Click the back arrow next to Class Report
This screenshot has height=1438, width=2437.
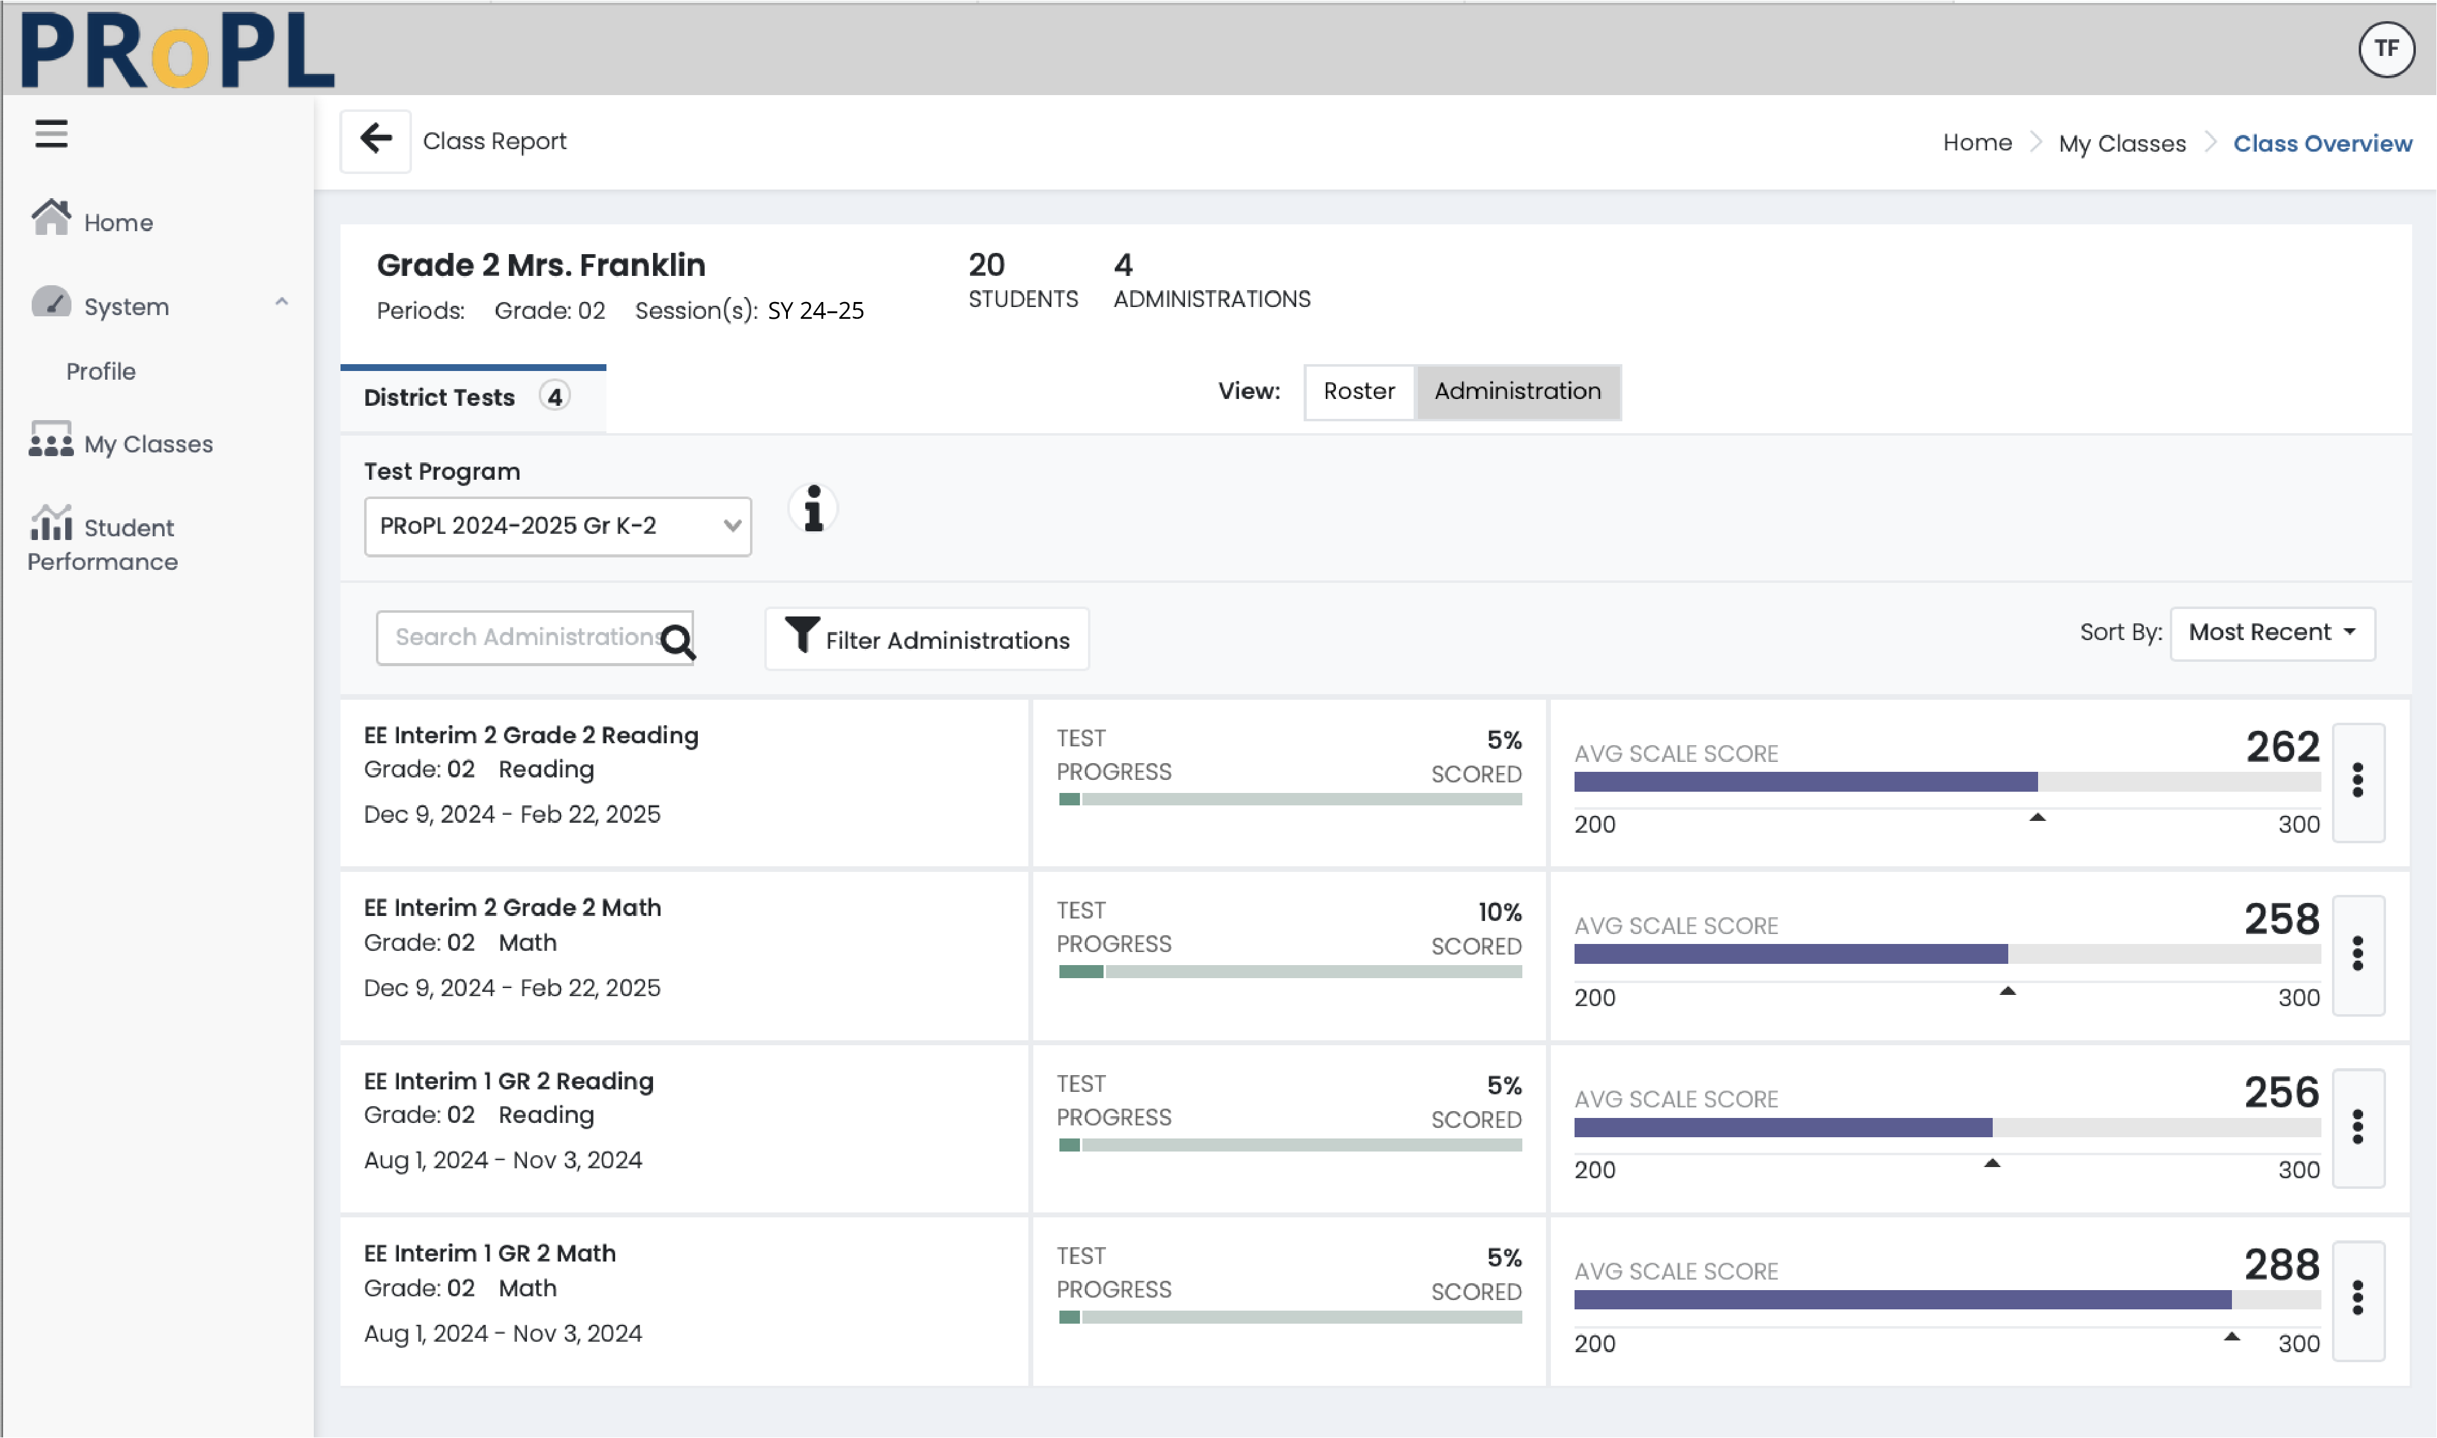pos(376,139)
